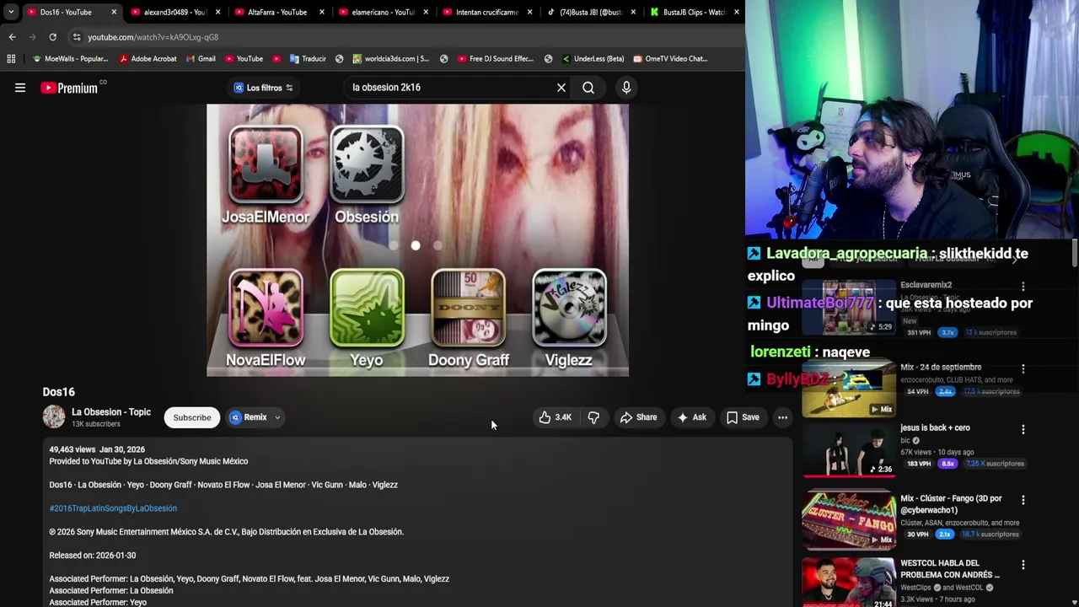Switch to the AltaFarra YouTube tab

click(x=277, y=12)
